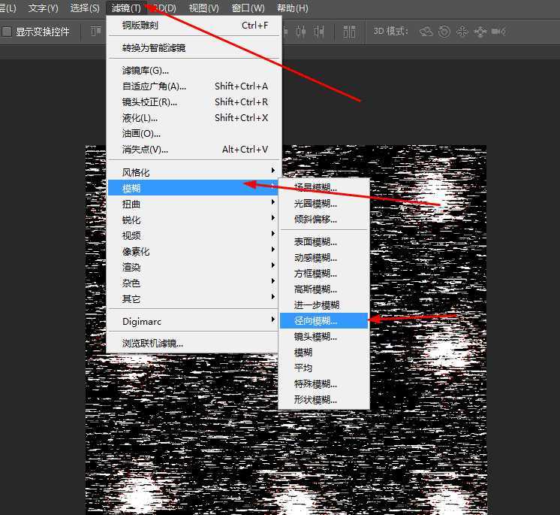
Task: Click the Auto-Align Layers icon
Action: tap(349, 32)
